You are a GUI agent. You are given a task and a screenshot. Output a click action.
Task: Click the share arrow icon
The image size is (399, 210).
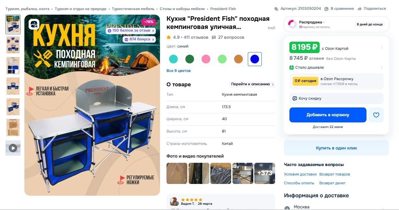[x=359, y=9]
